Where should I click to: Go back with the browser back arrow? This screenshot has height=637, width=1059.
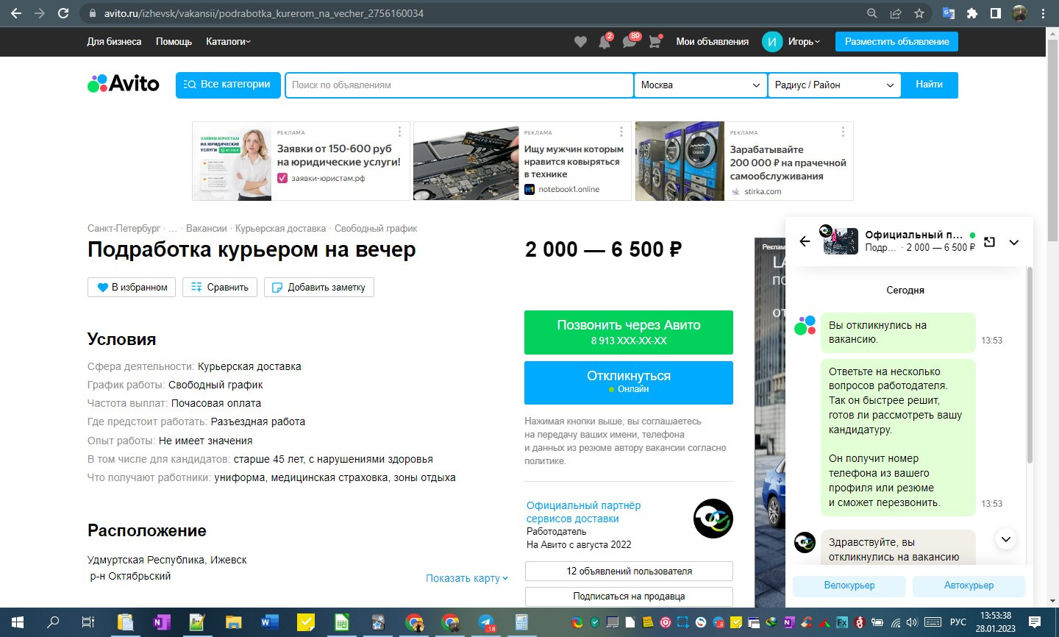click(16, 13)
